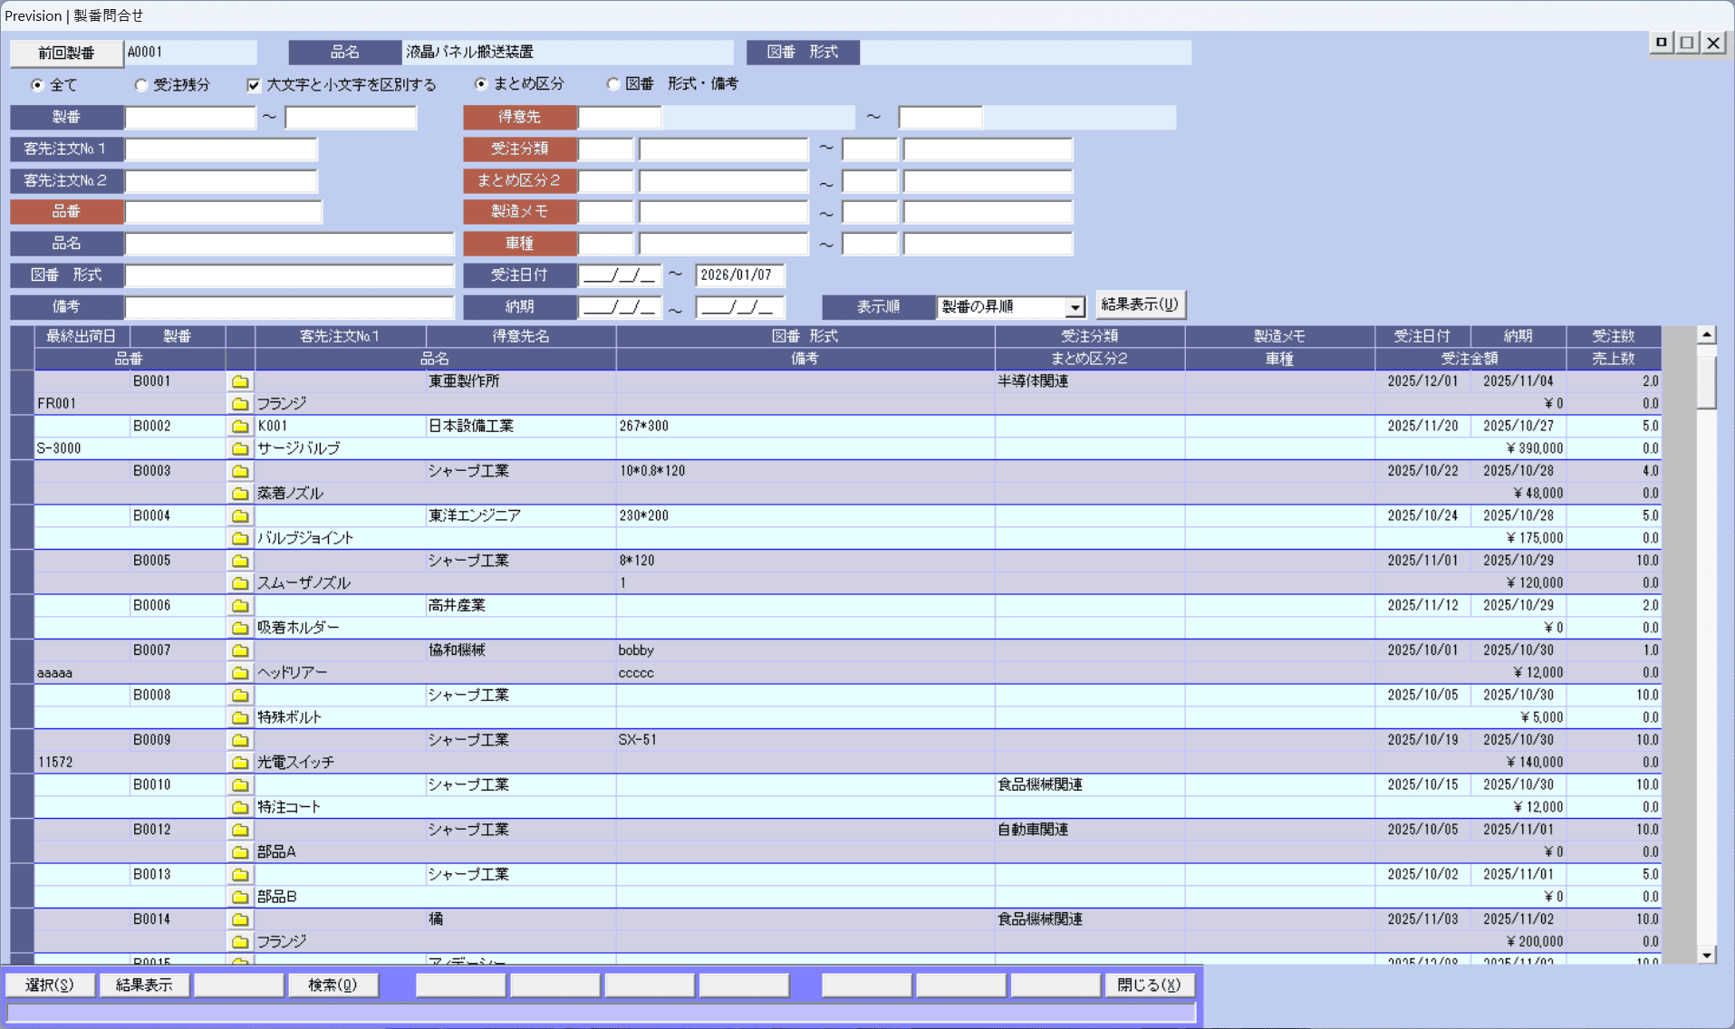Click scrollbar down arrow of results grid
The height and width of the screenshot is (1029, 1735).
click(x=1706, y=955)
